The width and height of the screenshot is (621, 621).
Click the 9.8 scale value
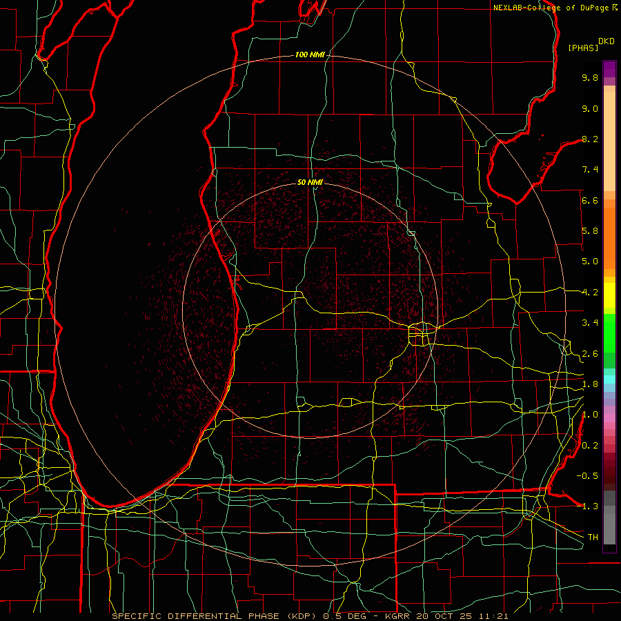tap(590, 77)
